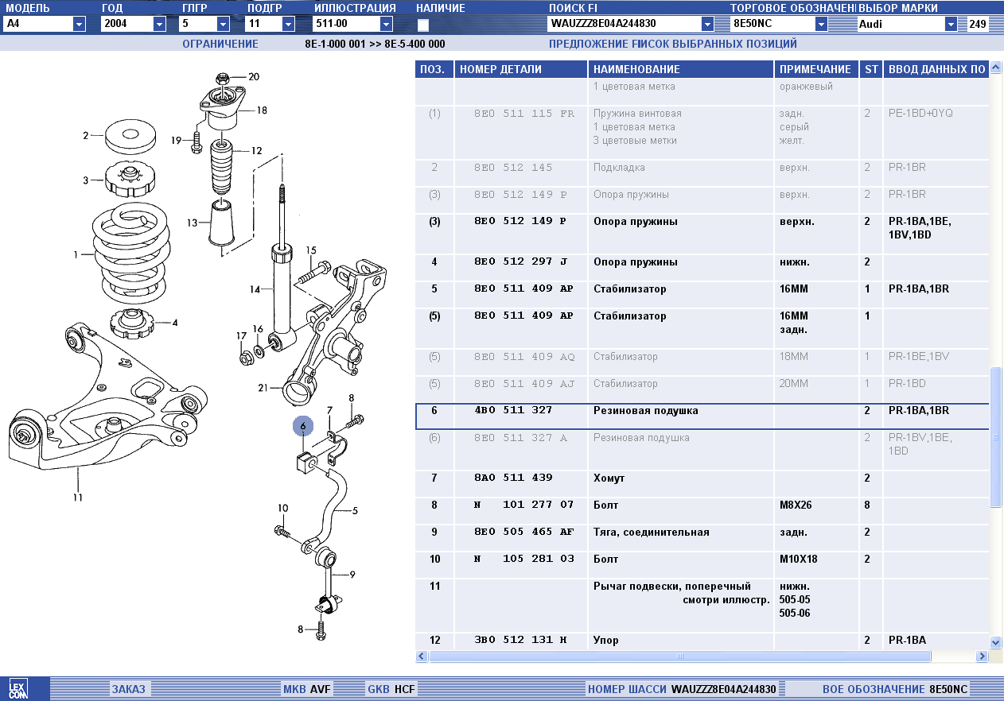Click the ЗАКАЗ button in the bottom bar
The height and width of the screenshot is (701, 1004).
(129, 689)
